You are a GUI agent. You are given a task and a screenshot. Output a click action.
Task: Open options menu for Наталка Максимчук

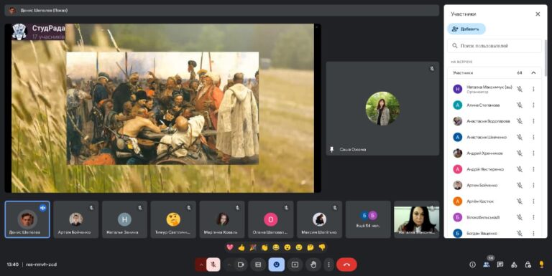click(x=533, y=89)
